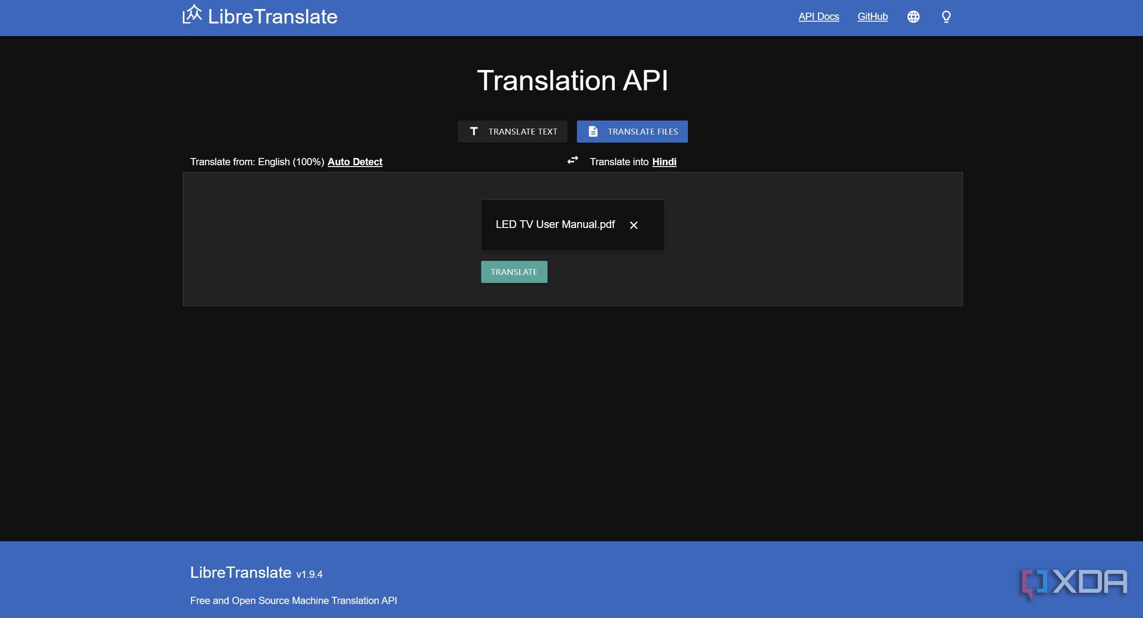This screenshot has width=1143, height=618.
Task: Open the GitHub link
Action: pos(872,17)
